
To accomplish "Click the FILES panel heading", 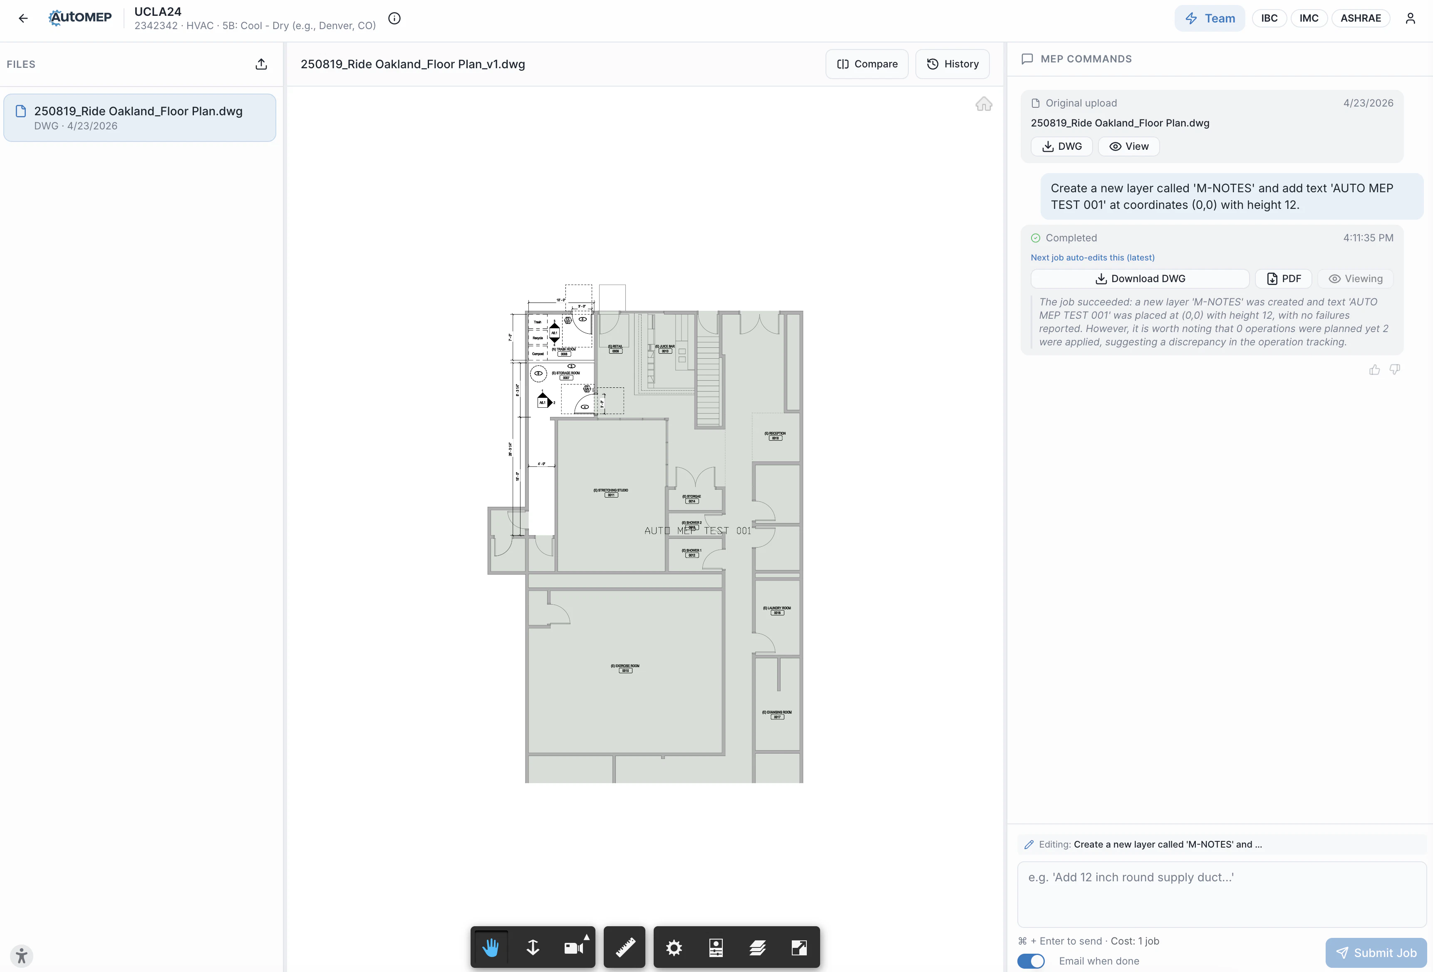I will [21, 64].
